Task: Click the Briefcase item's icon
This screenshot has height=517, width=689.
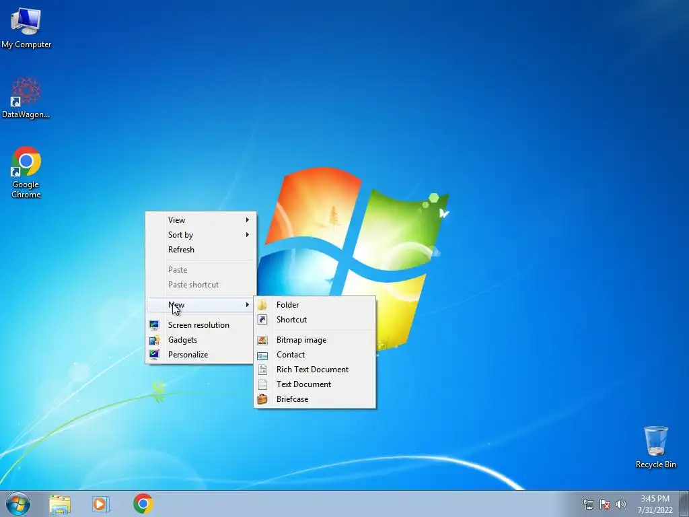Action: point(262,399)
